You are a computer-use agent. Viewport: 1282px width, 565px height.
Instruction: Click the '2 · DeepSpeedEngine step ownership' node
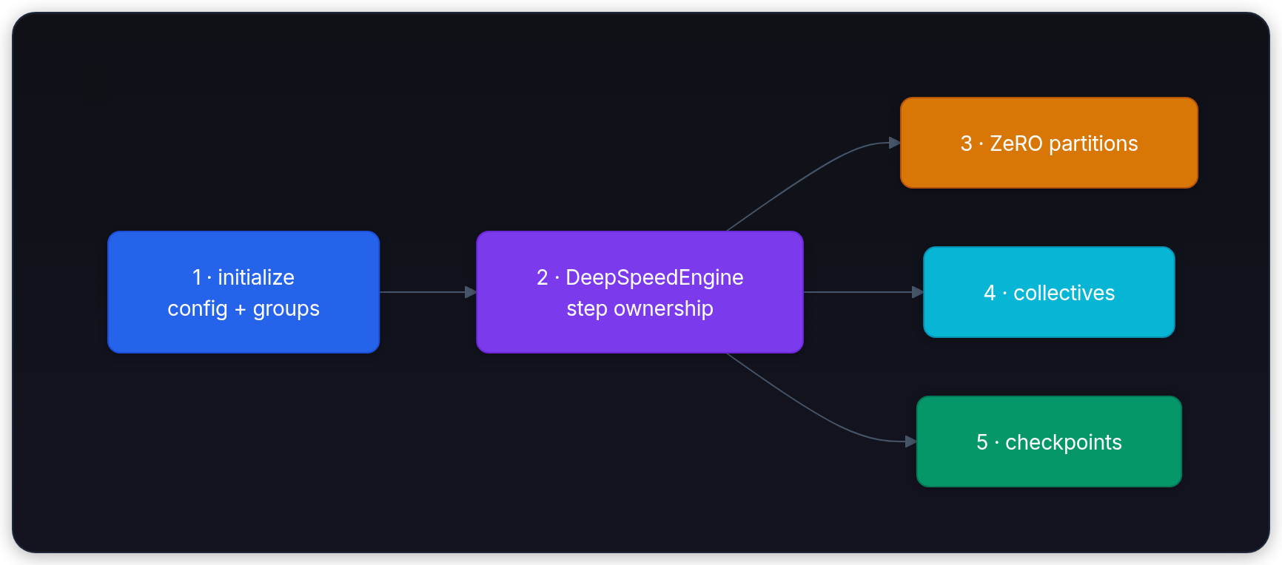click(640, 292)
